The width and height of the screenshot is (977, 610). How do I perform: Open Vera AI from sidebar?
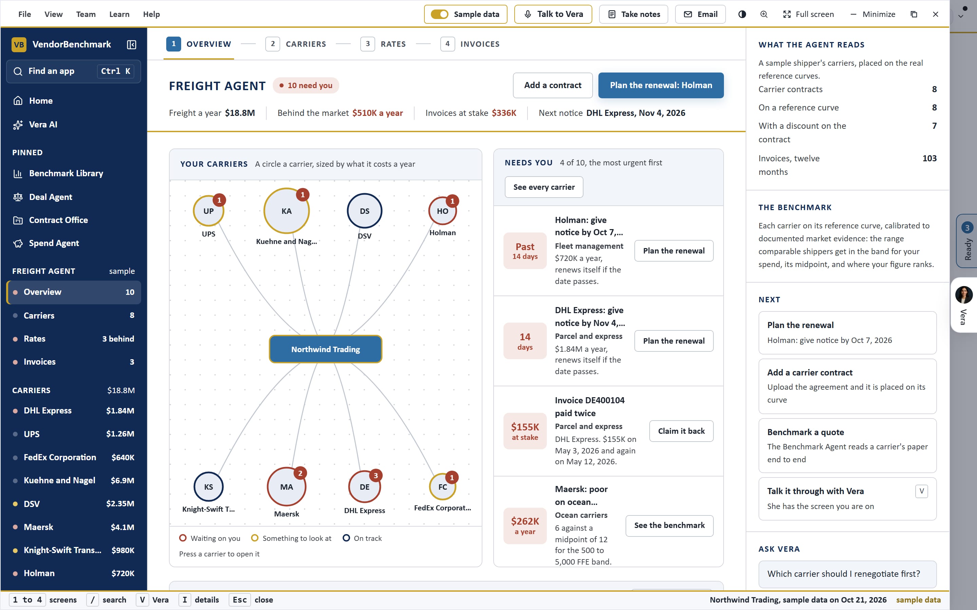(74, 125)
